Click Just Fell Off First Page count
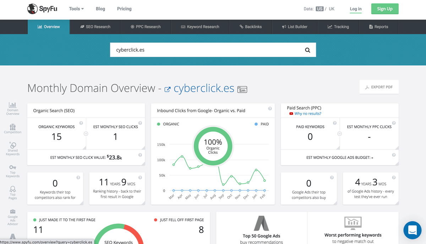426x244 pixels. click(x=201, y=230)
